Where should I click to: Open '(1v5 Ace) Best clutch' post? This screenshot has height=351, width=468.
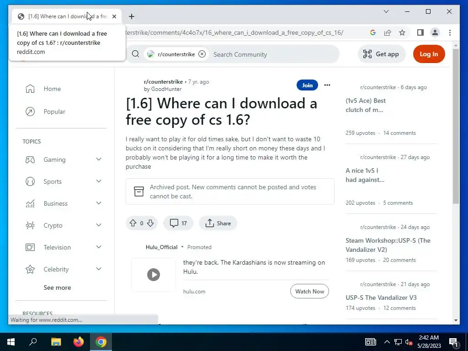coord(366,106)
